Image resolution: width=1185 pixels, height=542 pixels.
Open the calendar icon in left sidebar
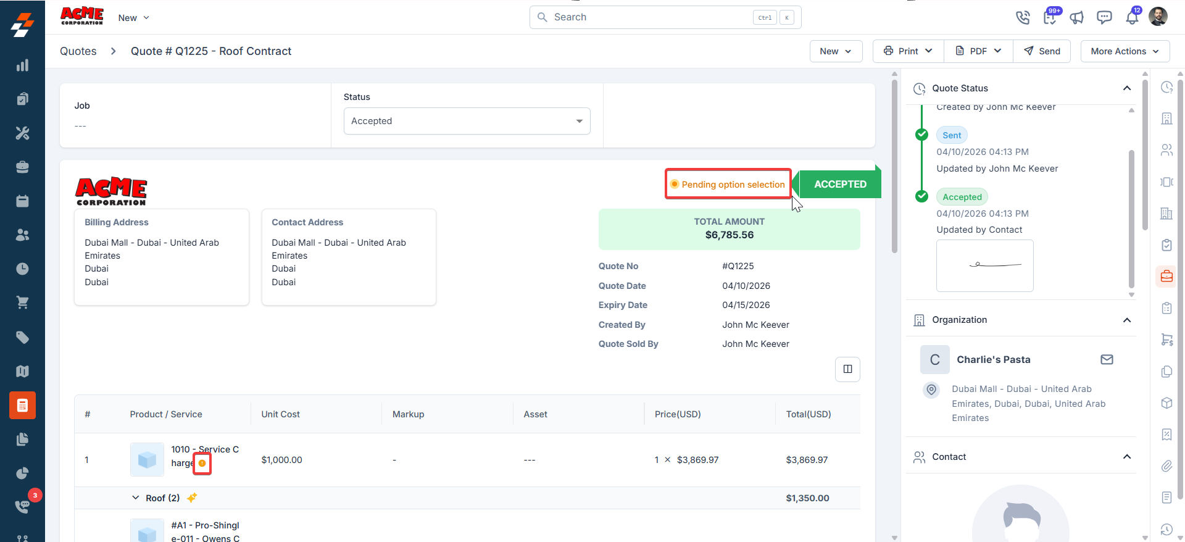point(22,201)
